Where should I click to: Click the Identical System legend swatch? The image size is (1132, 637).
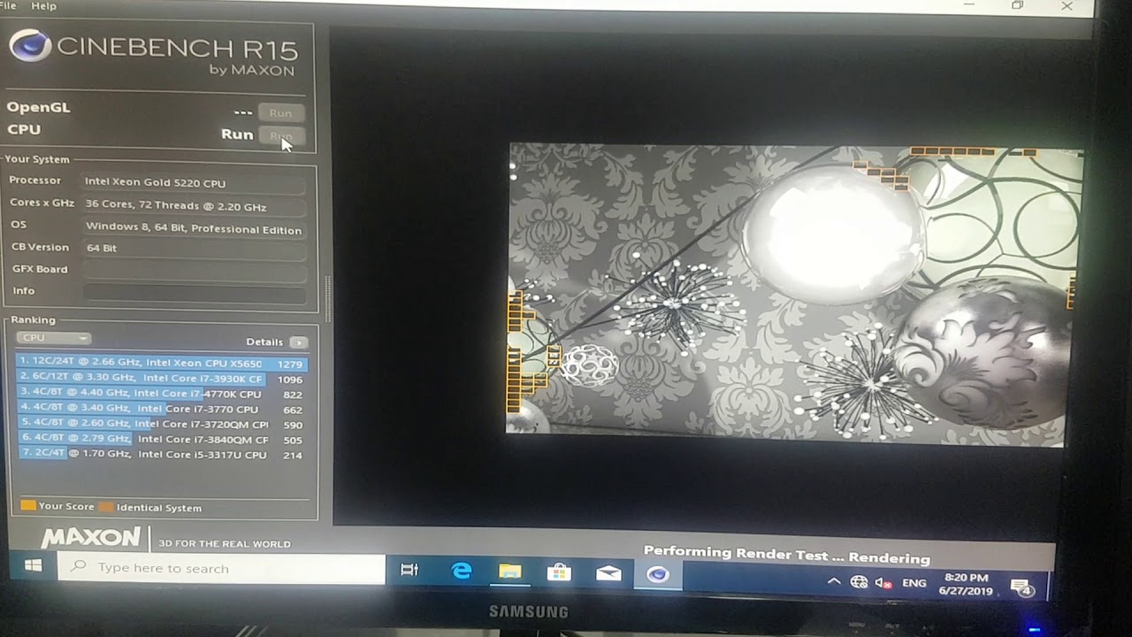click(106, 508)
